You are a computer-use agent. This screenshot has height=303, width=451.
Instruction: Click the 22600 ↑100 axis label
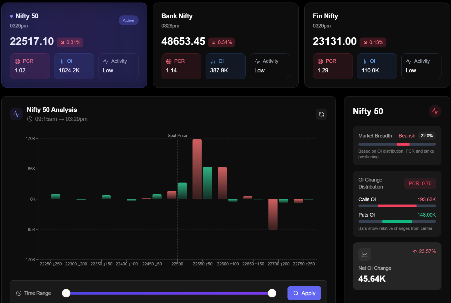[228, 264]
